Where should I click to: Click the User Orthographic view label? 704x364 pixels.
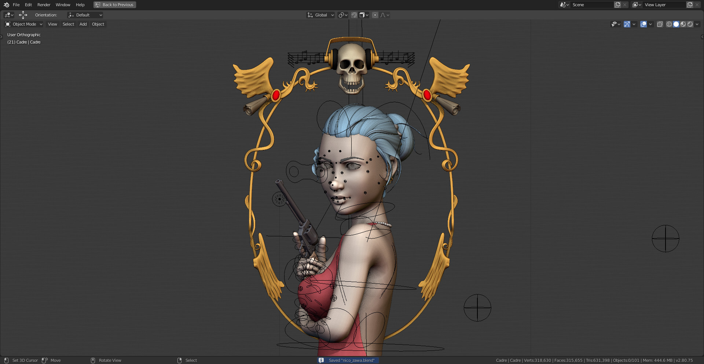(24, 35)
